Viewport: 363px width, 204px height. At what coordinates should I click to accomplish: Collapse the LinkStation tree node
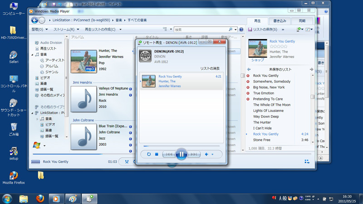click(32, 113)
